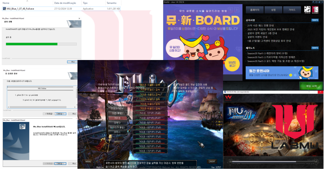324x169 pixels.
Task: Open the 홈페이지 tab in launcher
Action: [255, 10]
